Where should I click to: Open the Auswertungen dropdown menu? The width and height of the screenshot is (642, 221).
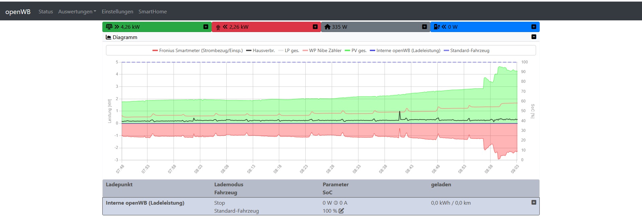[x=77, y=12]
